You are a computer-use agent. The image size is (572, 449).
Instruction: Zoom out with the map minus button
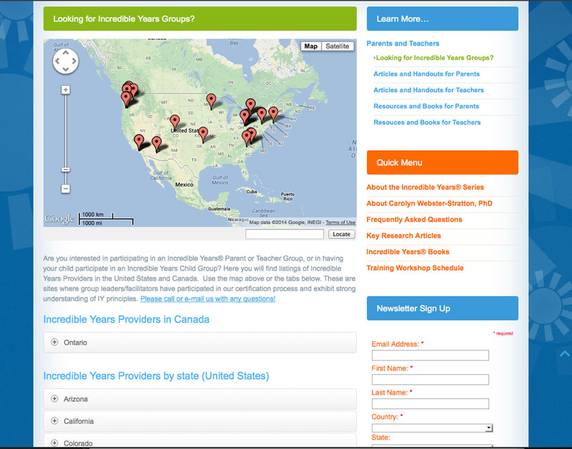(66, 188)
